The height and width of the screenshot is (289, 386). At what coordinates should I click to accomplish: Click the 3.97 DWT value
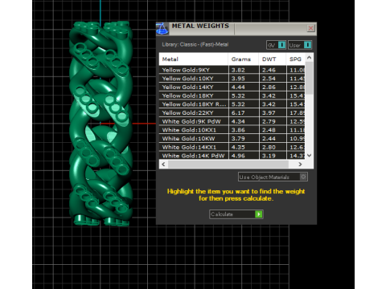point(269,113)
